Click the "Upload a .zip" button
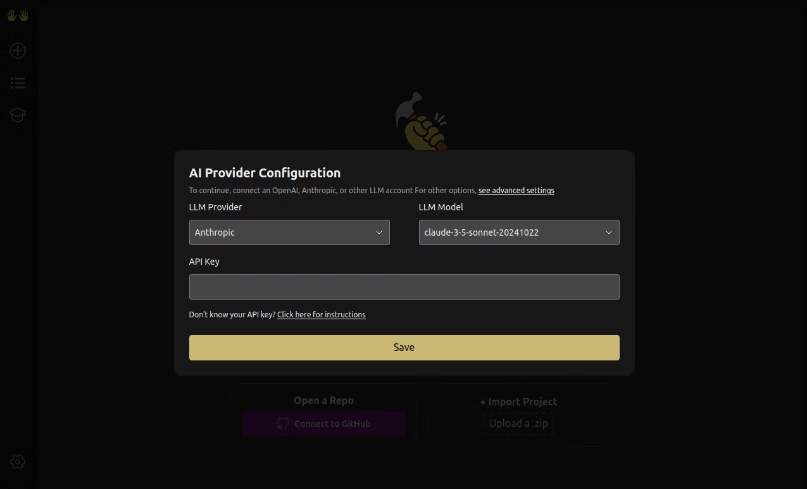Image resolution: width=807 pixels, height=489 pixels. [518, 424]
